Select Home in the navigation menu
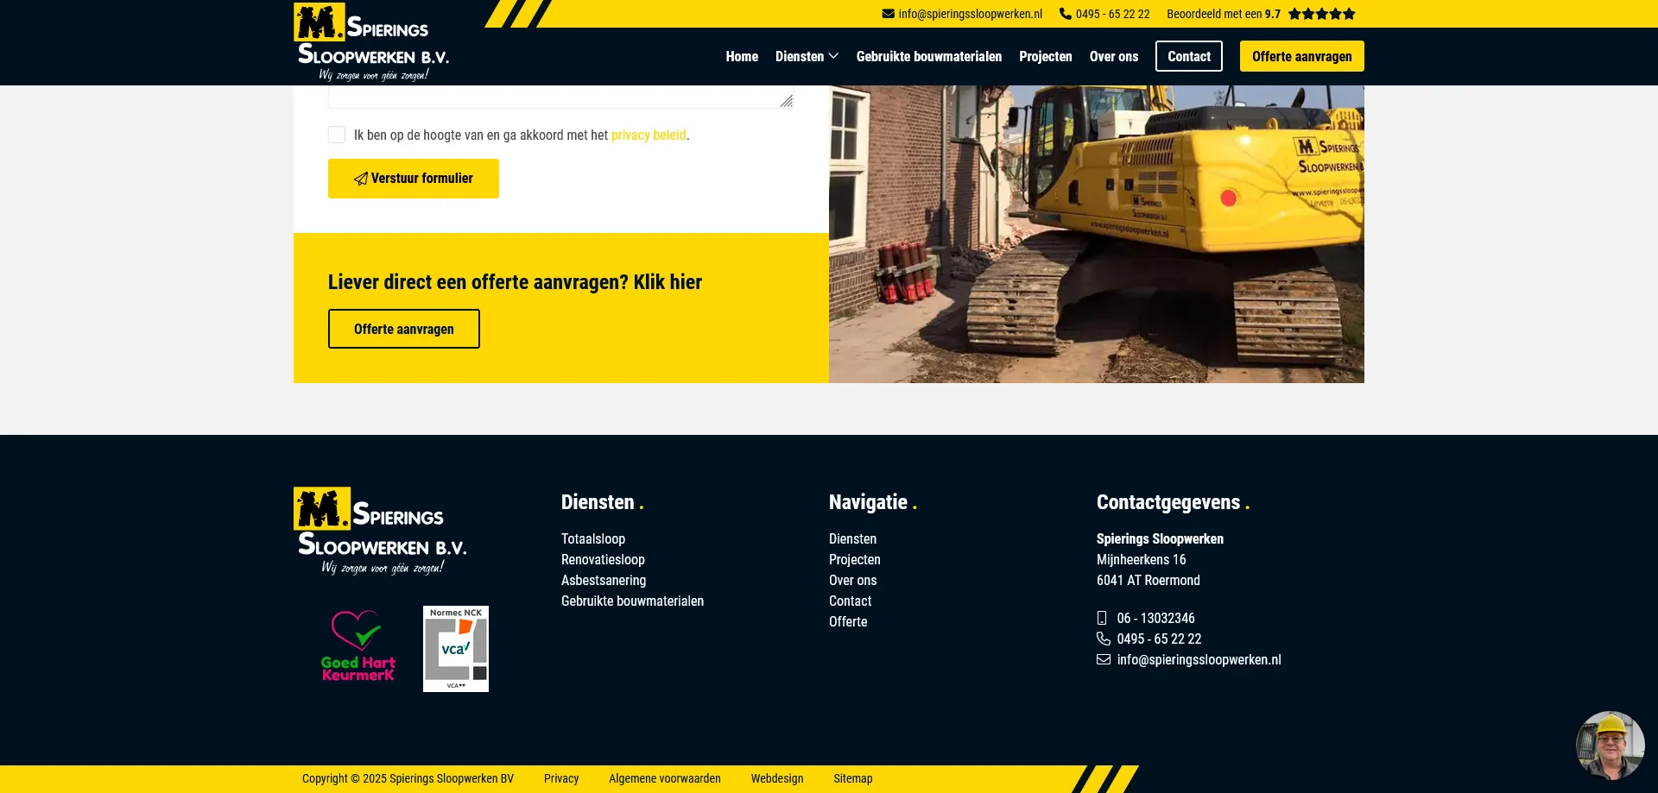 click(x=741, y=56)
